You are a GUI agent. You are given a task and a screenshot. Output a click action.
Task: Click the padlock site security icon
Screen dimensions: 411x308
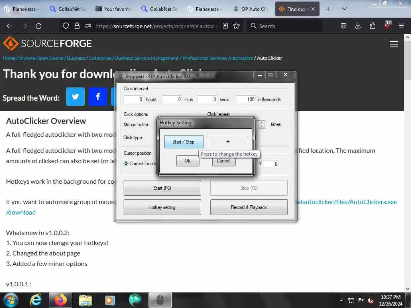click(x=77, y=26)
